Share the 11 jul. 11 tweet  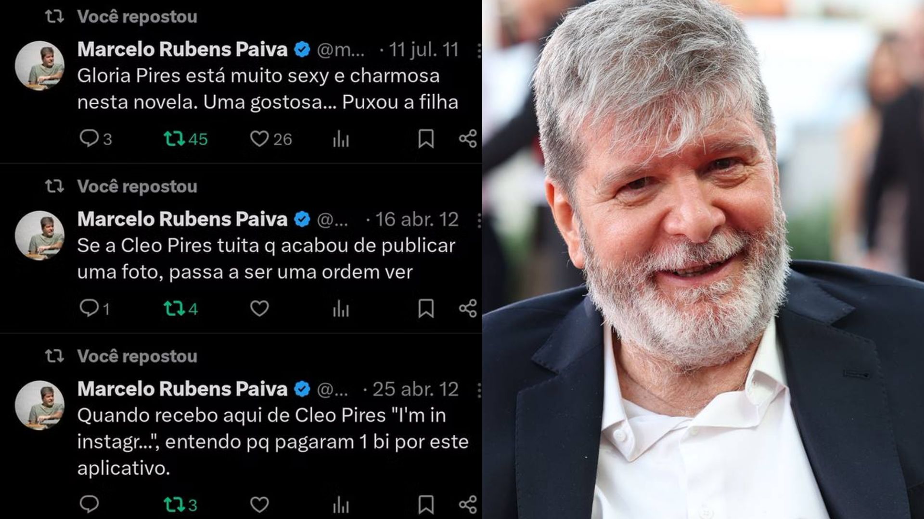pos(468,139)
